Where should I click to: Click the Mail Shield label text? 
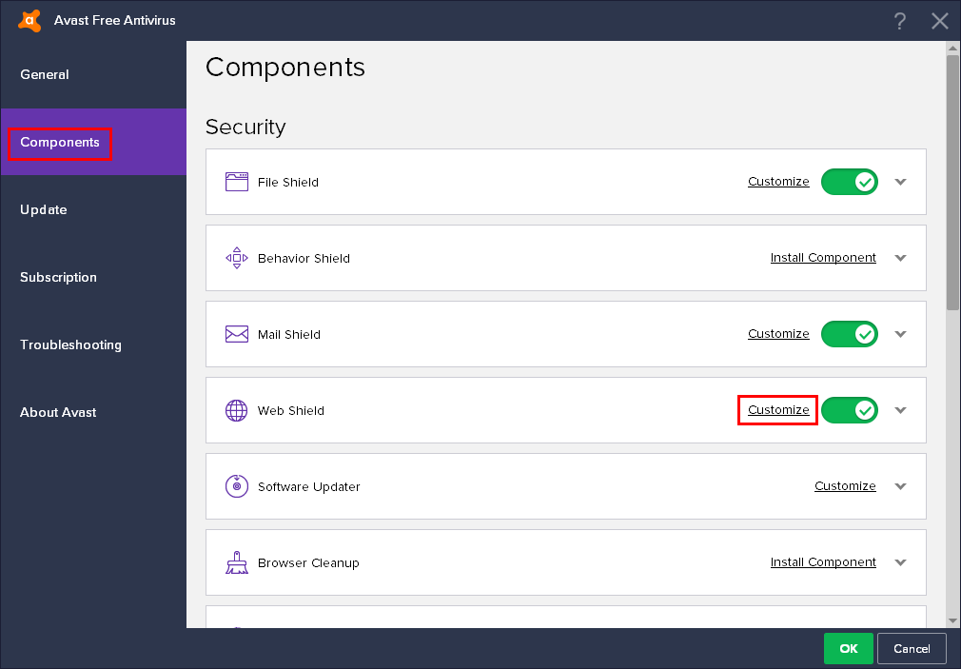point(289,334)
